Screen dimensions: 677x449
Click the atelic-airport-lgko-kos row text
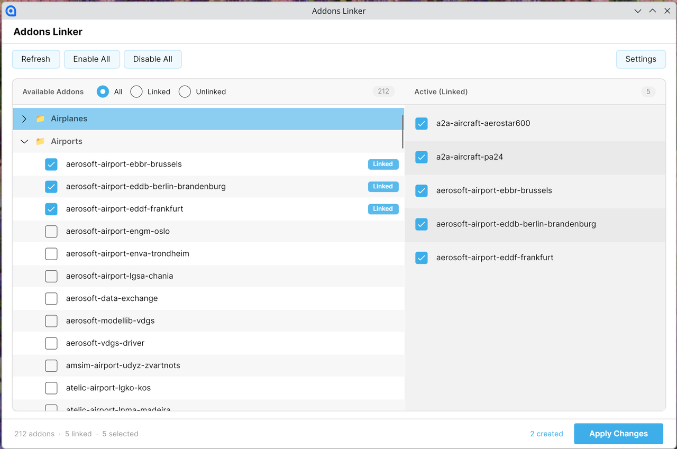pyautogui.click(x=108, y=388)
